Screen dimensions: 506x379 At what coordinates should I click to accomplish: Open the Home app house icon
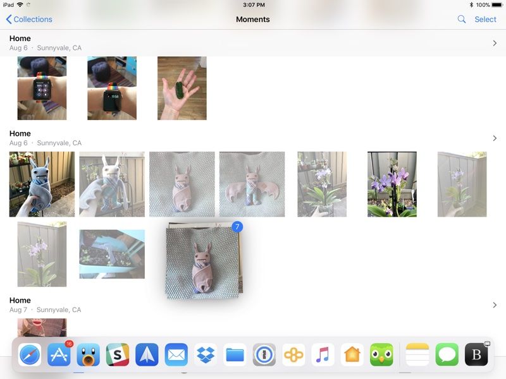pyautogui.click(x=352, y=354)
